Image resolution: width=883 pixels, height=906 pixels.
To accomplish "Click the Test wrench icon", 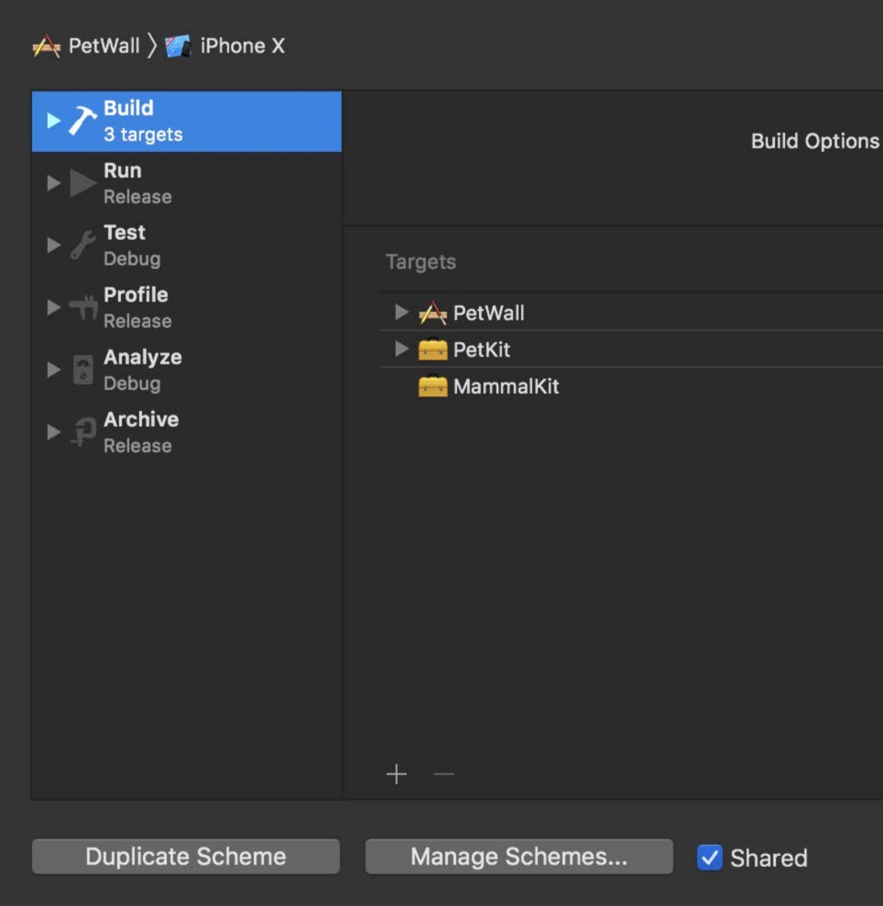I will point(83,245).
